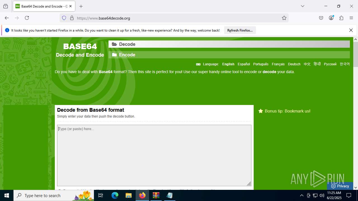Switch language to English
Viewport: 358px width, 201px height.
(x=228, y=64)
